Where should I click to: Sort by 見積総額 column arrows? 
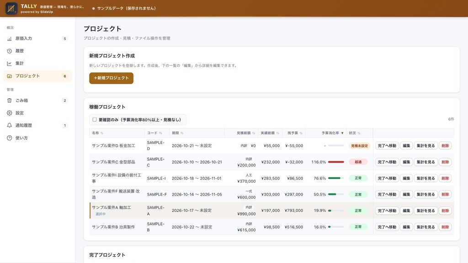point(254,133)
